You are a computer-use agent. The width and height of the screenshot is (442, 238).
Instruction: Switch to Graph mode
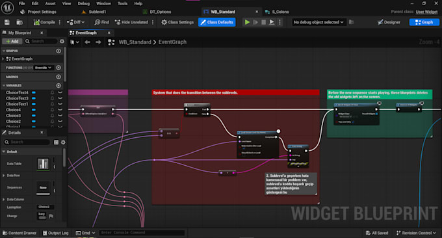(424, 22)
